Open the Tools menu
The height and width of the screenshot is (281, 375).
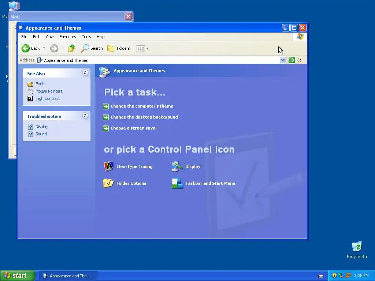pyautogui.click(x=86, y=37)
